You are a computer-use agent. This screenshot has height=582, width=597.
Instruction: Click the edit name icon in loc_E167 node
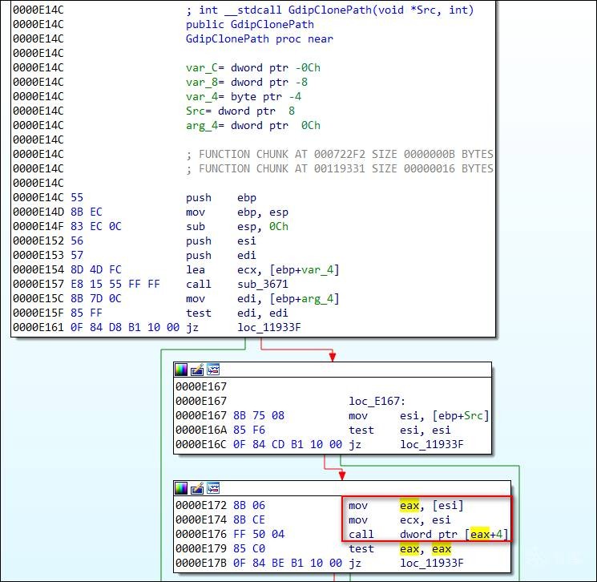197,370
